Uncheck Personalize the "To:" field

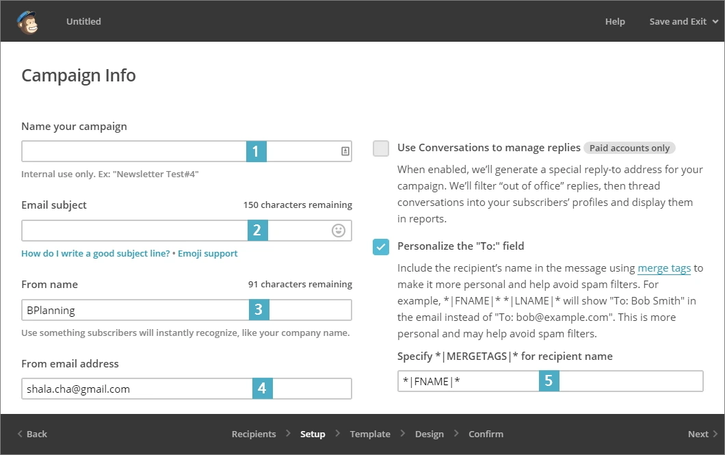381,246
